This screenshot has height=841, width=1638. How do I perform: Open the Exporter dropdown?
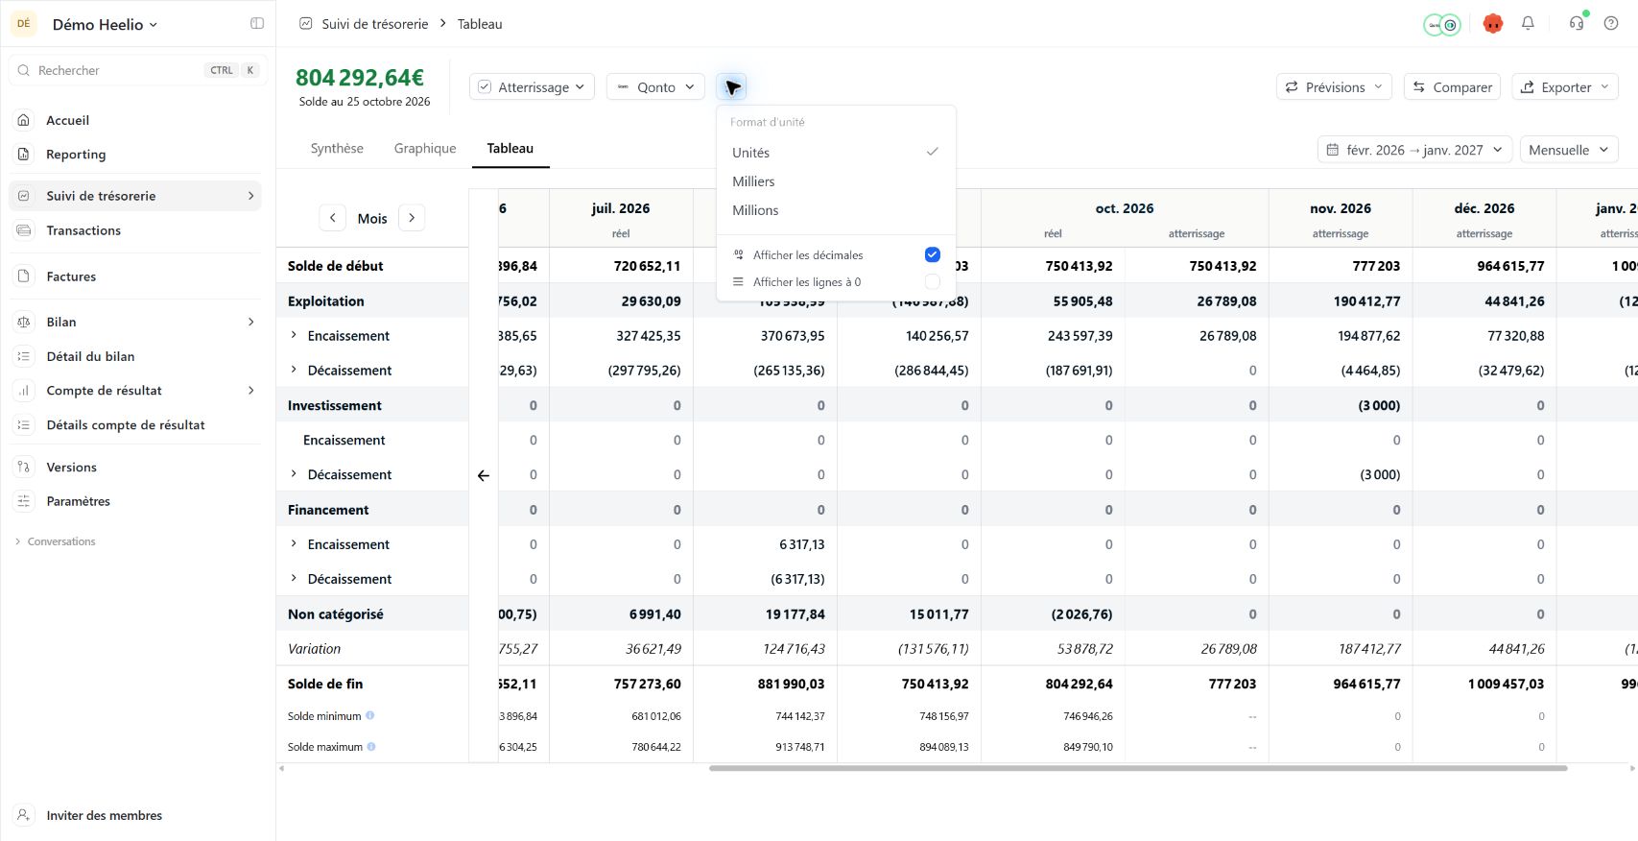1565,87
